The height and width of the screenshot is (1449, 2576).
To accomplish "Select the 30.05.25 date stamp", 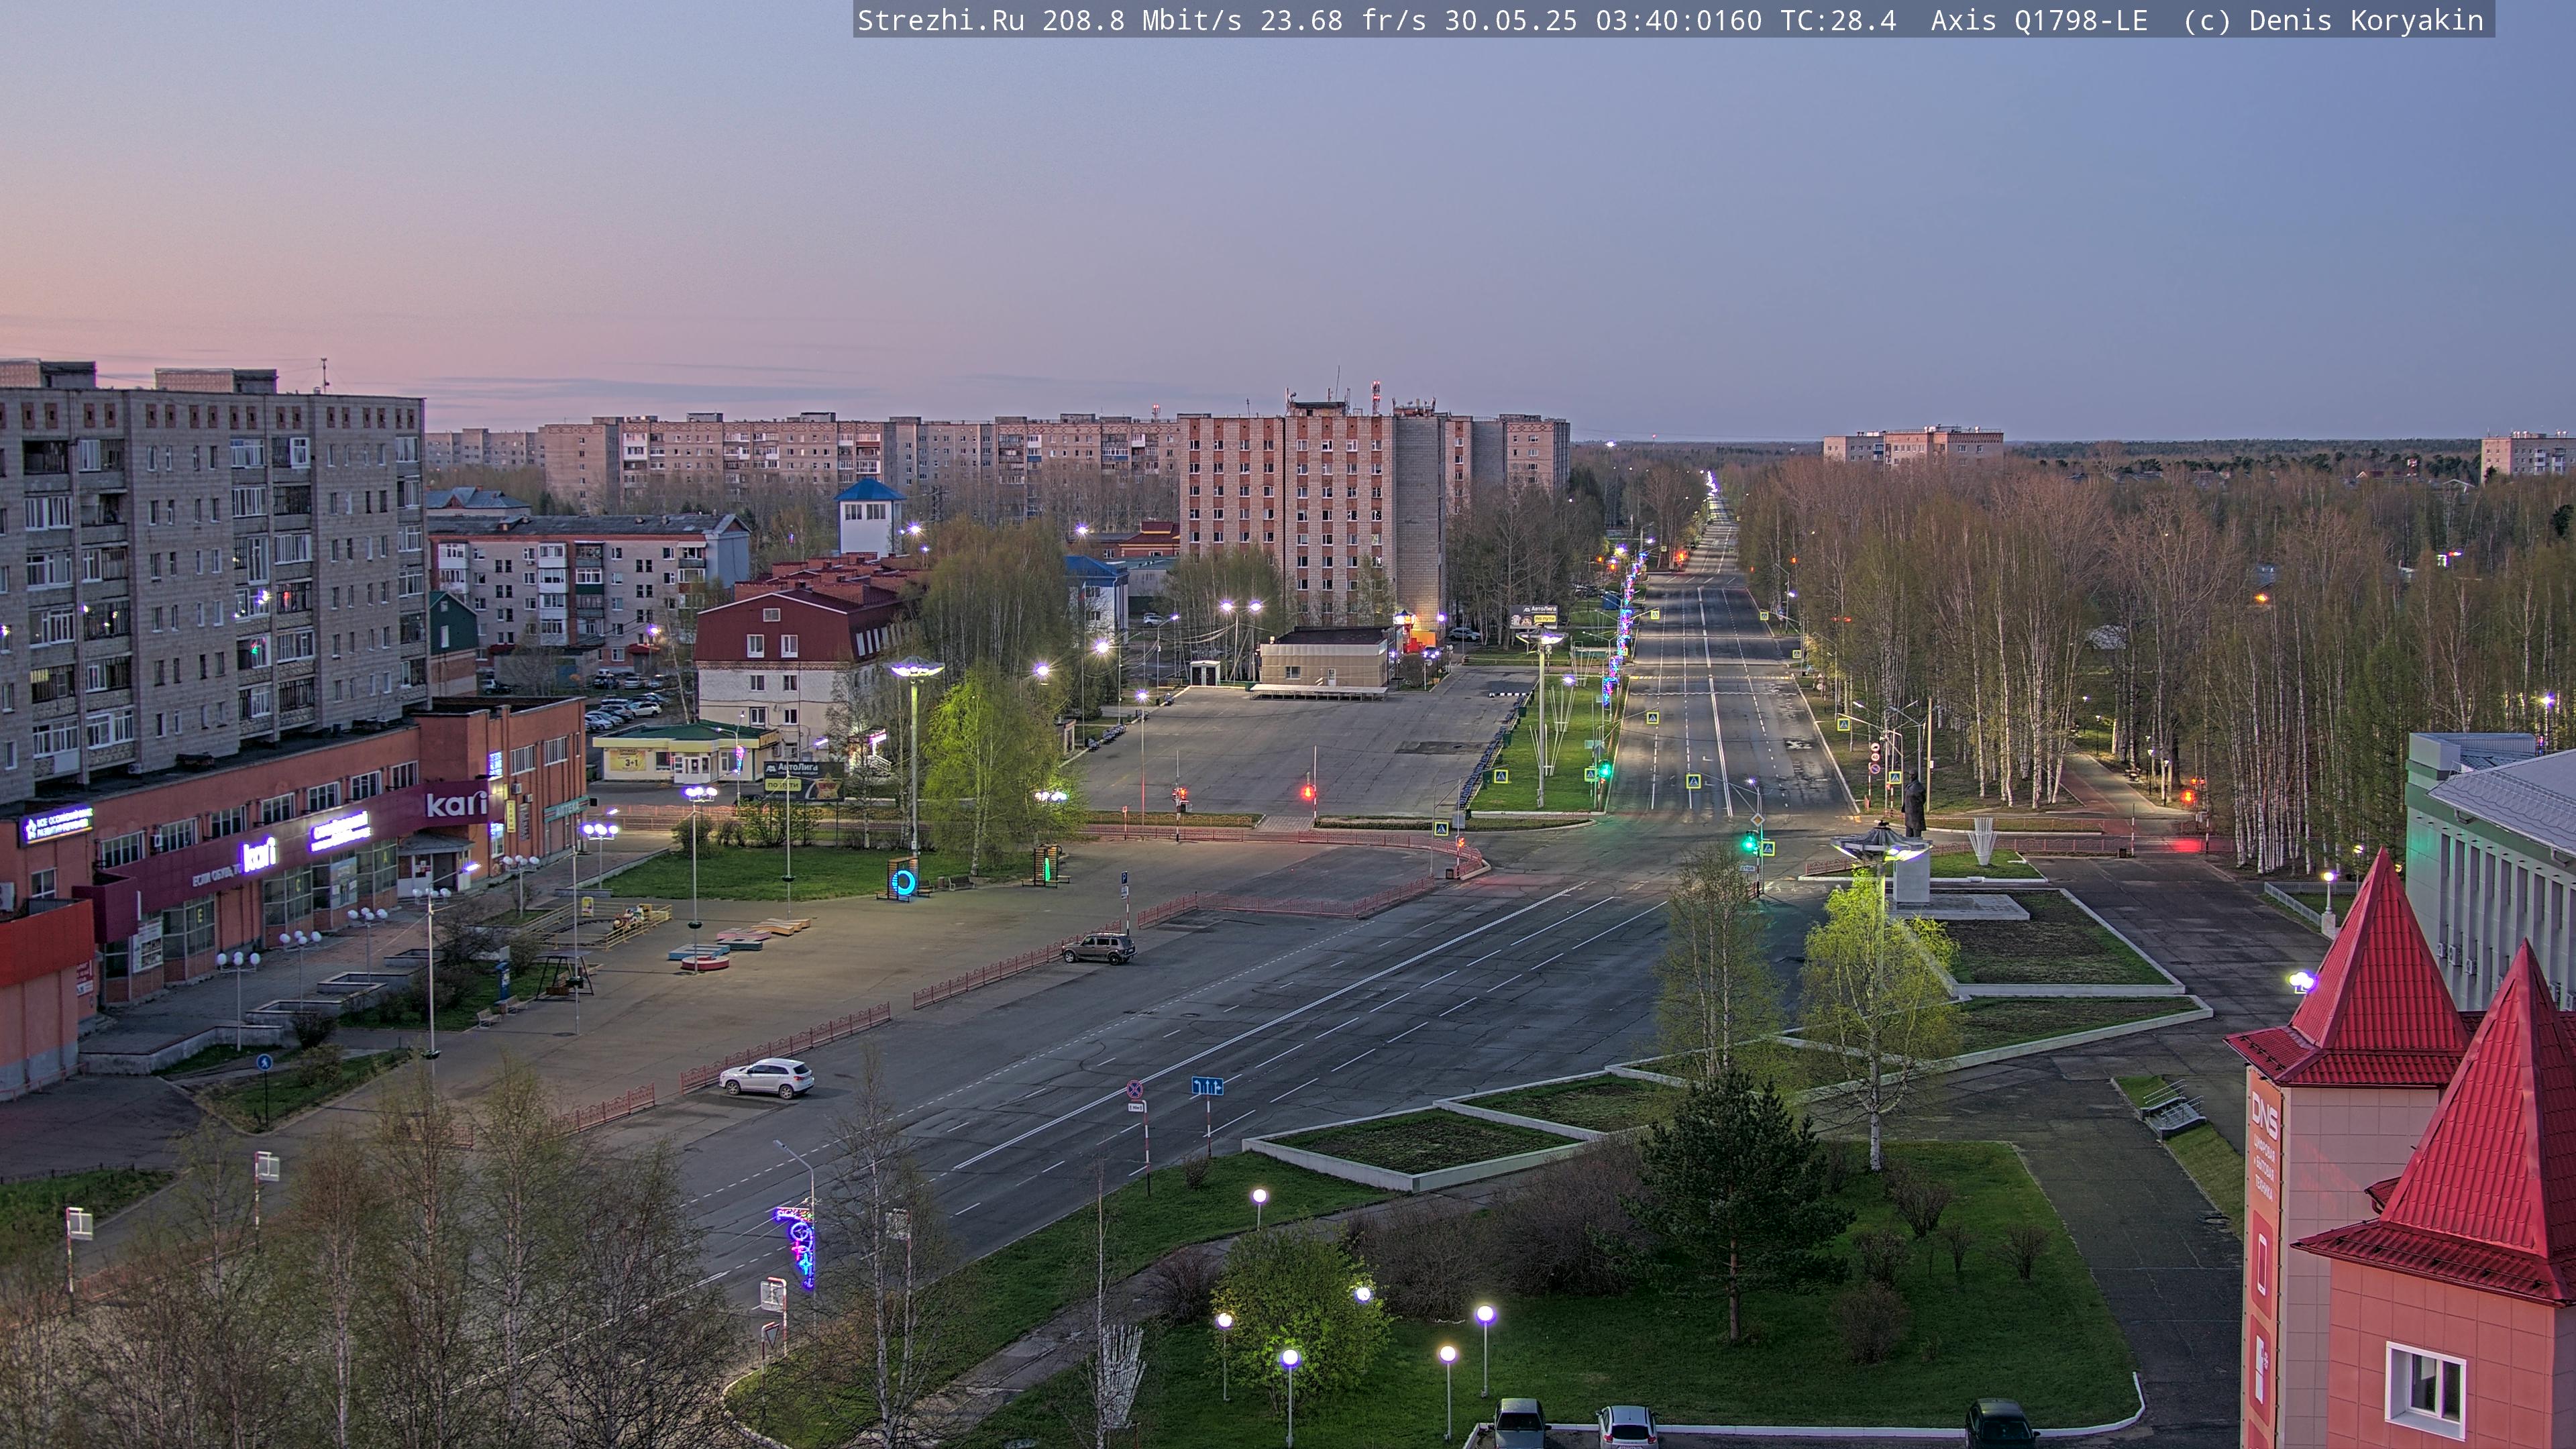I will 1511,21.
